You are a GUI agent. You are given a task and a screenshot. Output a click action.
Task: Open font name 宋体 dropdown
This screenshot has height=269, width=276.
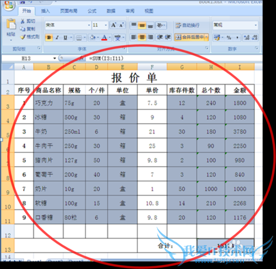coord(89,25)
